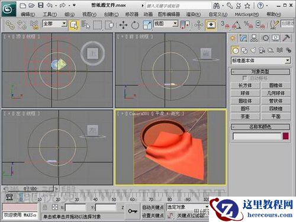Select the Shapes category icon

pyautogui.click(x=244, y=50)
